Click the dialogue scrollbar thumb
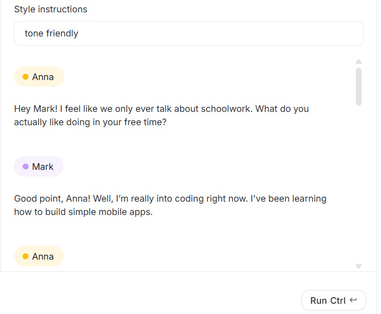The image size is (381, 314). click(x=358, y=86)
